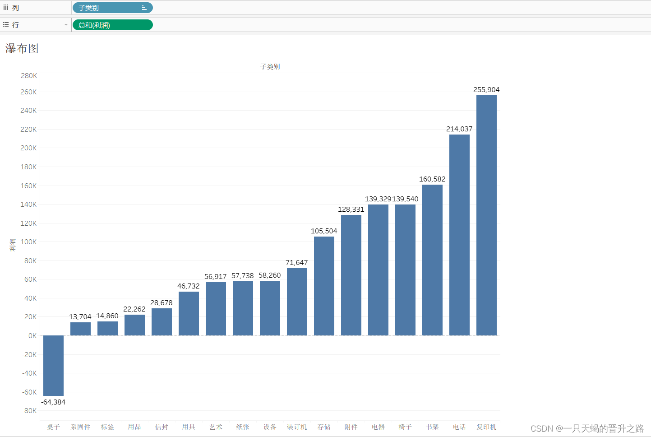Viewport: 651px width, 437px height.
Task: Select the 椅子 bar
Action: click(405, 270)
